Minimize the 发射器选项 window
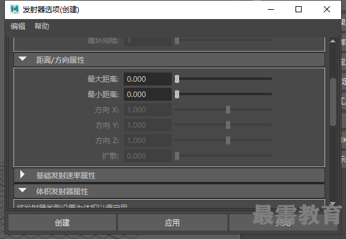346x239 pixels. (271, 9)
